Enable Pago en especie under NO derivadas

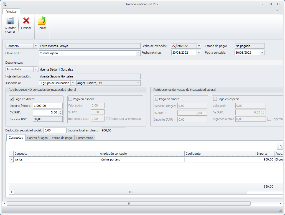point(70,99)
